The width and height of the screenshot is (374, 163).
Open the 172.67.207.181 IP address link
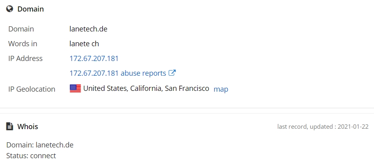(x=94, y=58)
